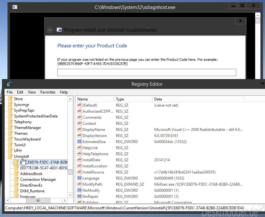Click the registry path in the status bar

pyautogui.click(x=124, y=208)
